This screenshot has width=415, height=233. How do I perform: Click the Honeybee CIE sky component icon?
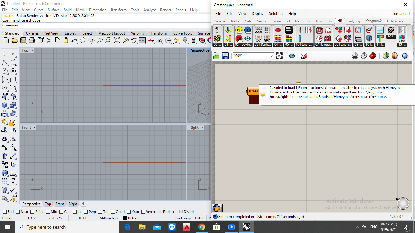coord(248,30)
